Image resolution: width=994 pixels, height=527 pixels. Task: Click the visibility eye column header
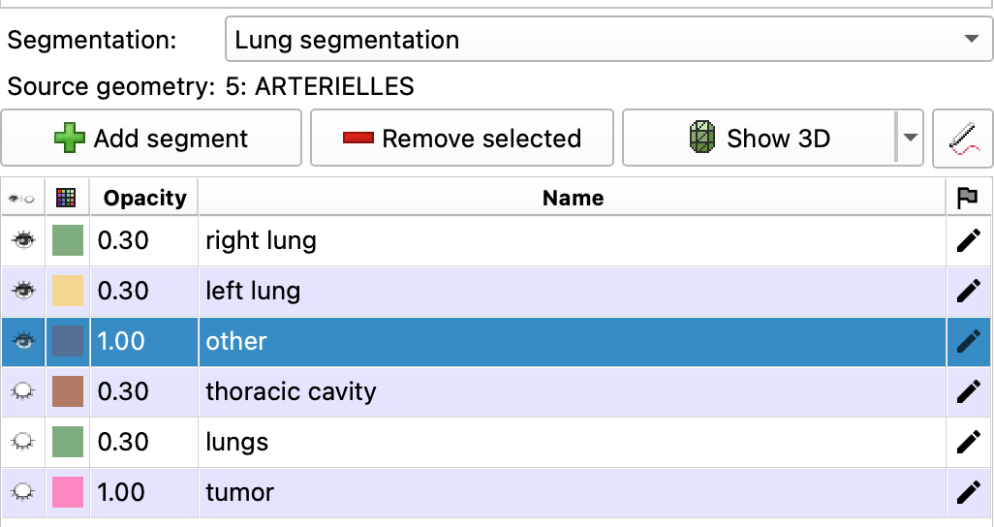(22, 198)
